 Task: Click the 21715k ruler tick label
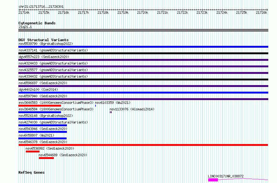coord(44,13)
